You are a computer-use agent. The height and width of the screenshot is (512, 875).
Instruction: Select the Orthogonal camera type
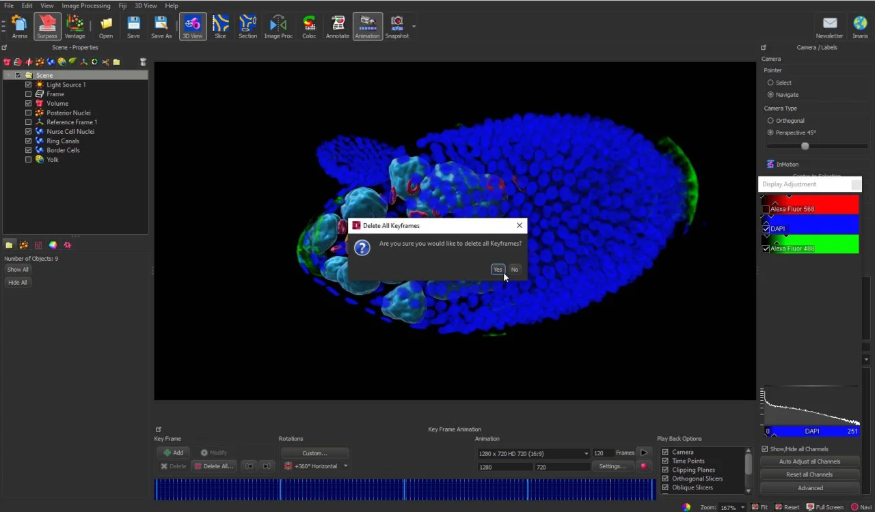tap(770, 121)
